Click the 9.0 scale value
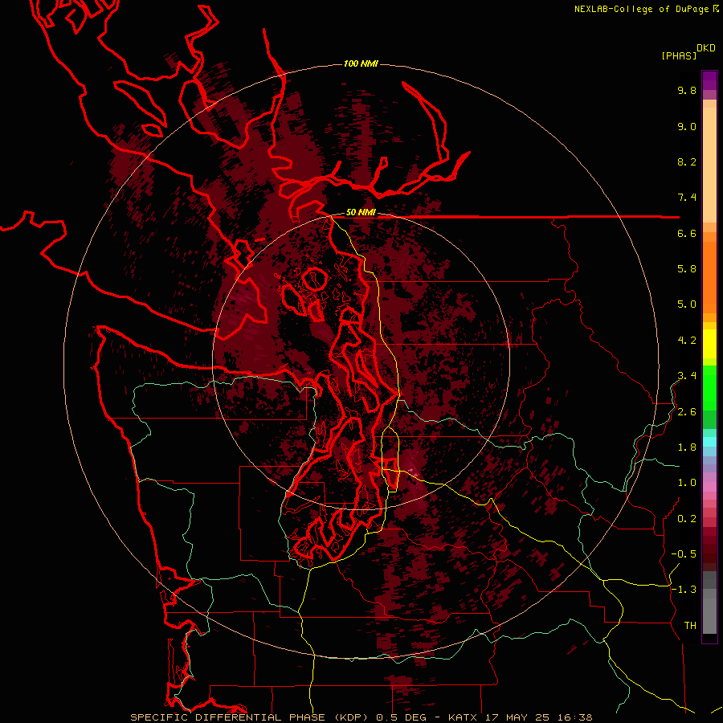This screenshot has width=723, height=723. (687, 126)
